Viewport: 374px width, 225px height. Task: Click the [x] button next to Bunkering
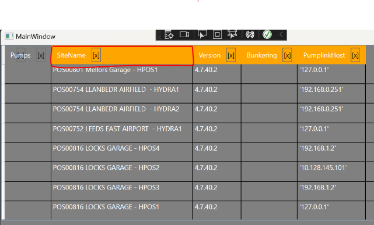tap(287, 55)
